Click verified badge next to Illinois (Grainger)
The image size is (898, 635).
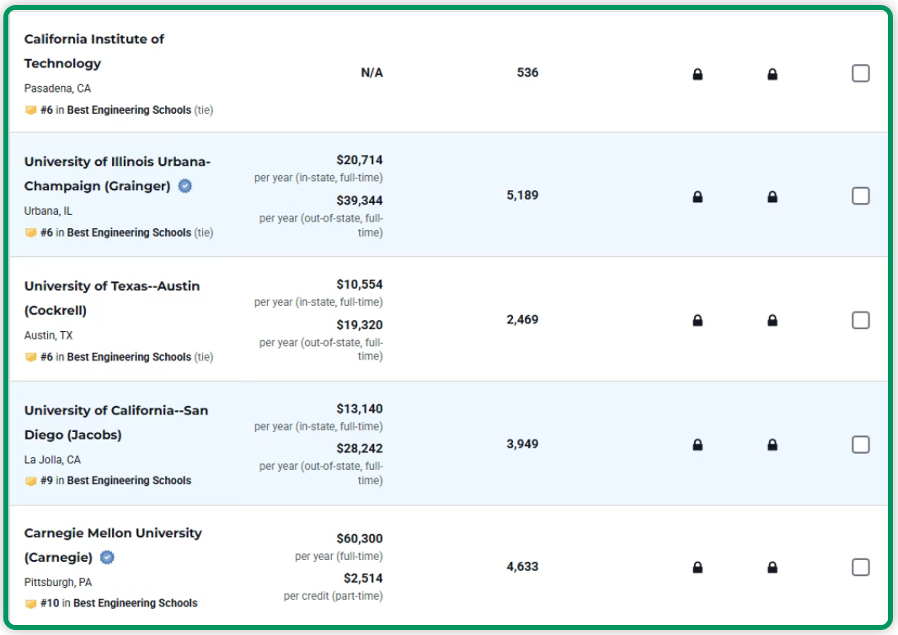click(x=185, y=186)
